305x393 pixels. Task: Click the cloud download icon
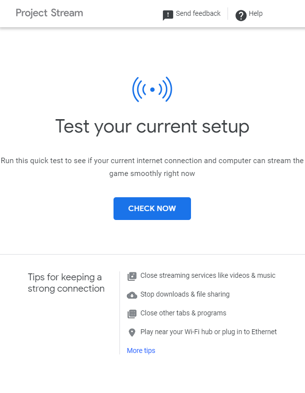132,295
